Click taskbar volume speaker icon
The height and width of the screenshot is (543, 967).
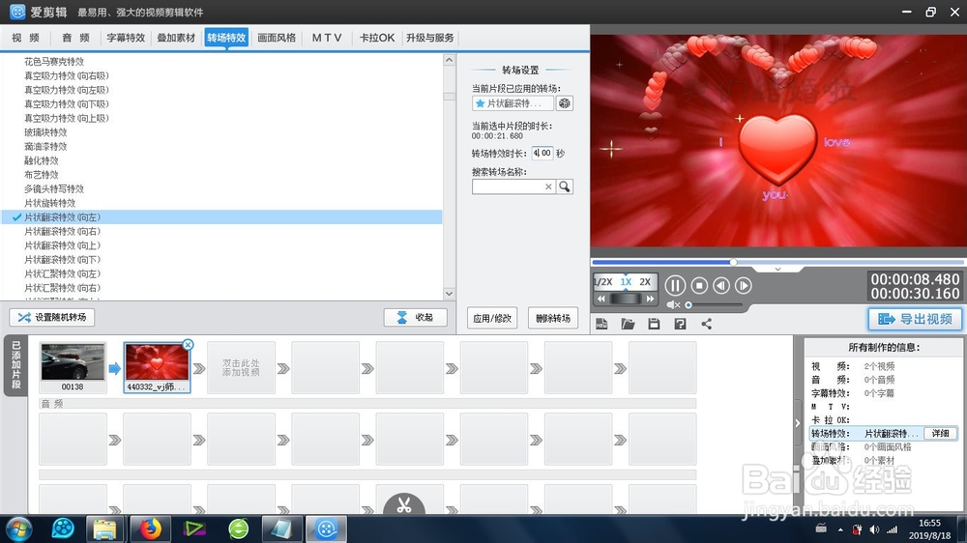coord(874,529)
